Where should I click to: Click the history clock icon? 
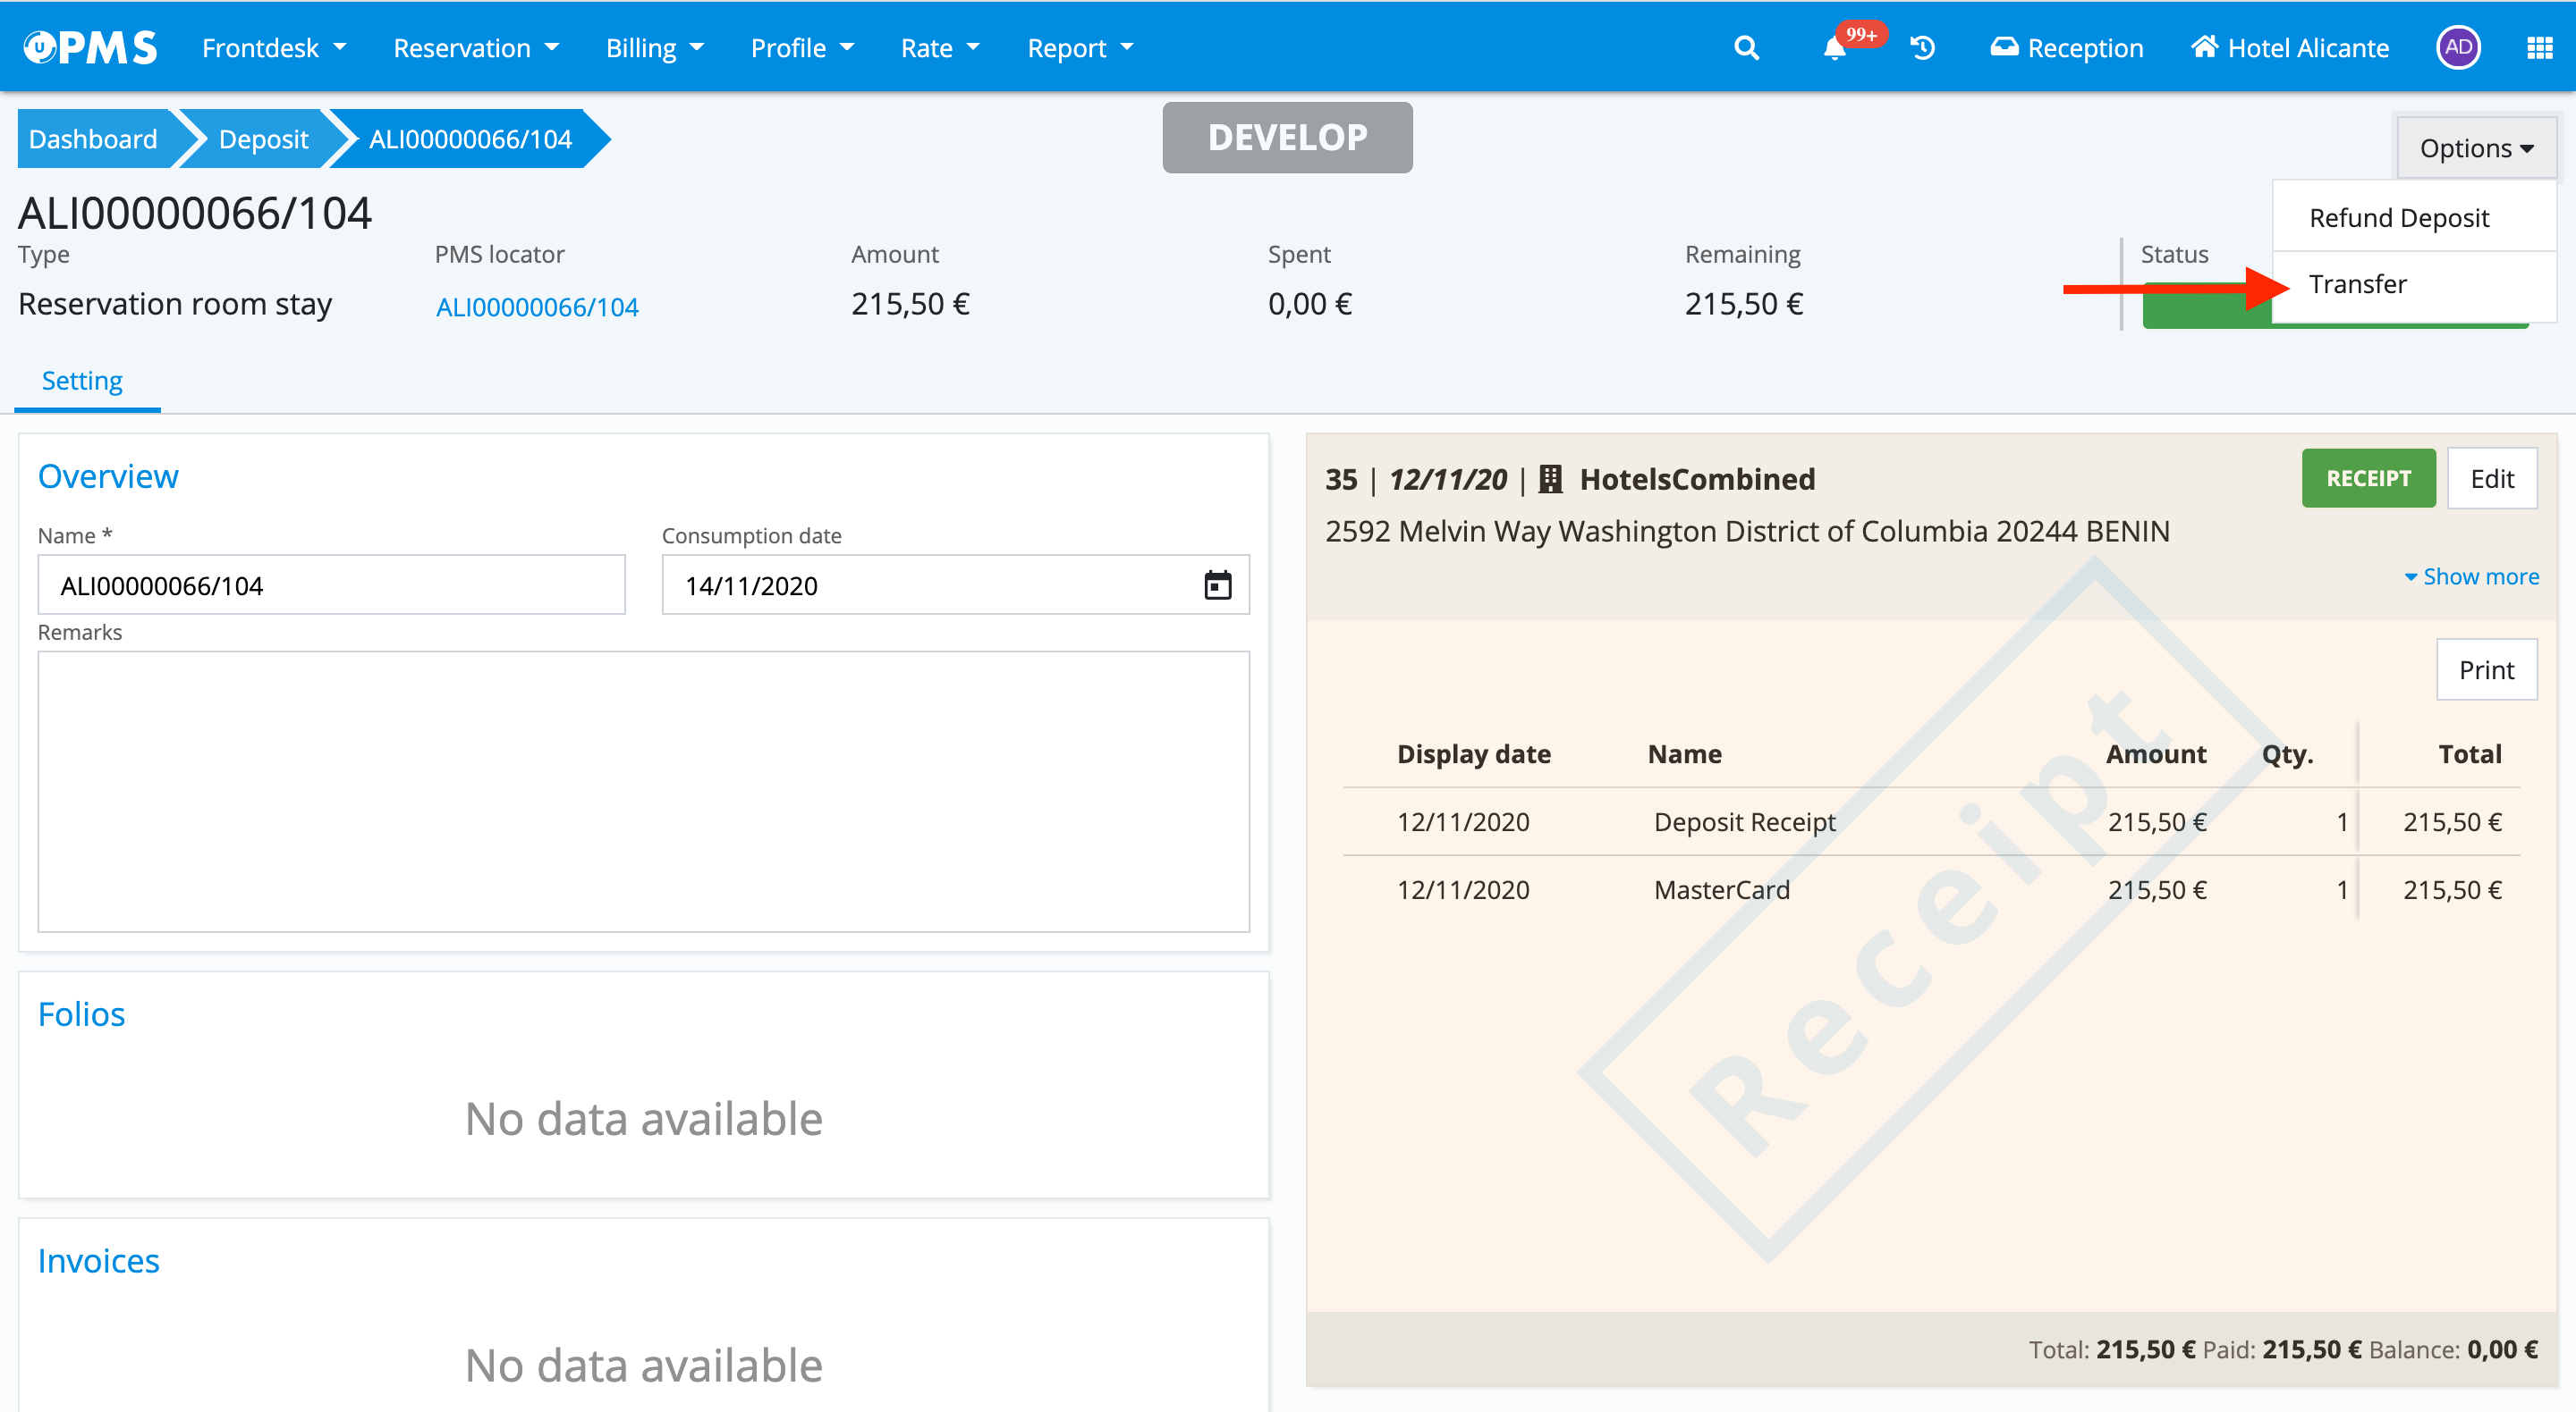(x=1922, y=48)
